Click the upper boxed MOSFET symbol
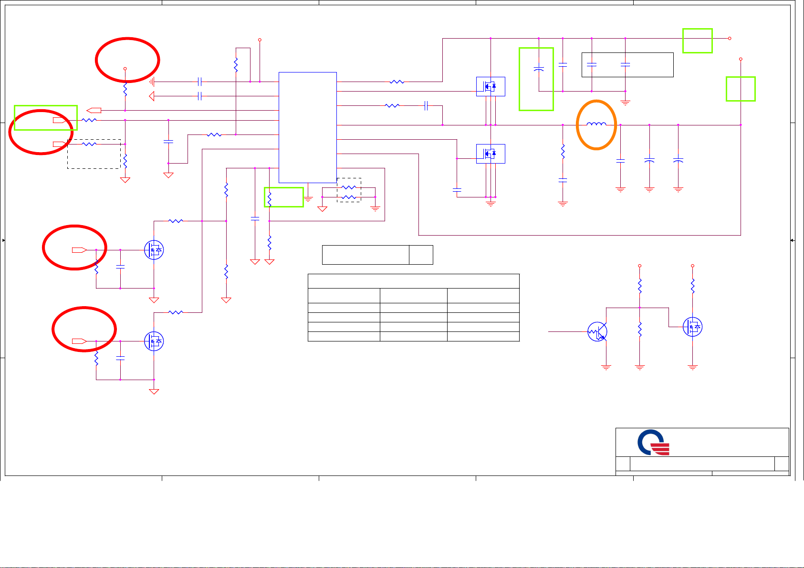The height and width of the screenshot is (568, 804). click(490, 86)
